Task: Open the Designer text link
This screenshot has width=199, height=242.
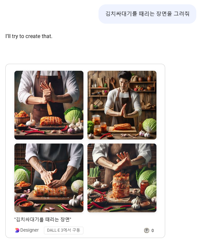Action: 29,230
